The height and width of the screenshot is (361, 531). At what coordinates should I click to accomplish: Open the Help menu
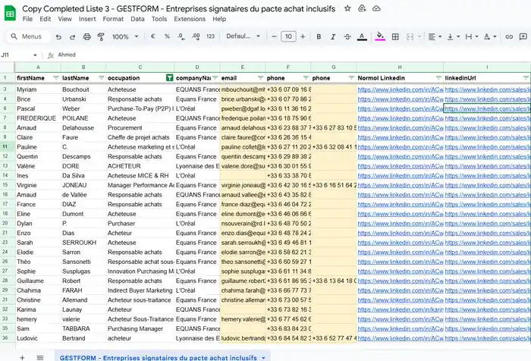coord(219,19)
